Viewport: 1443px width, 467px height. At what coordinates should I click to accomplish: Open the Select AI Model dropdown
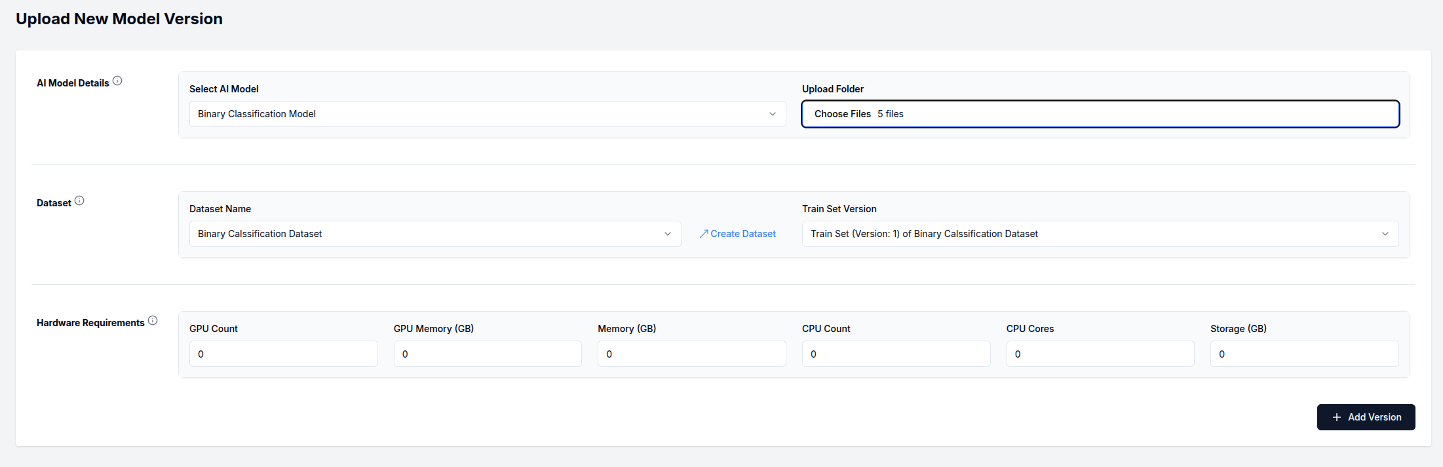pyautogui.click(x=488, y=114)
